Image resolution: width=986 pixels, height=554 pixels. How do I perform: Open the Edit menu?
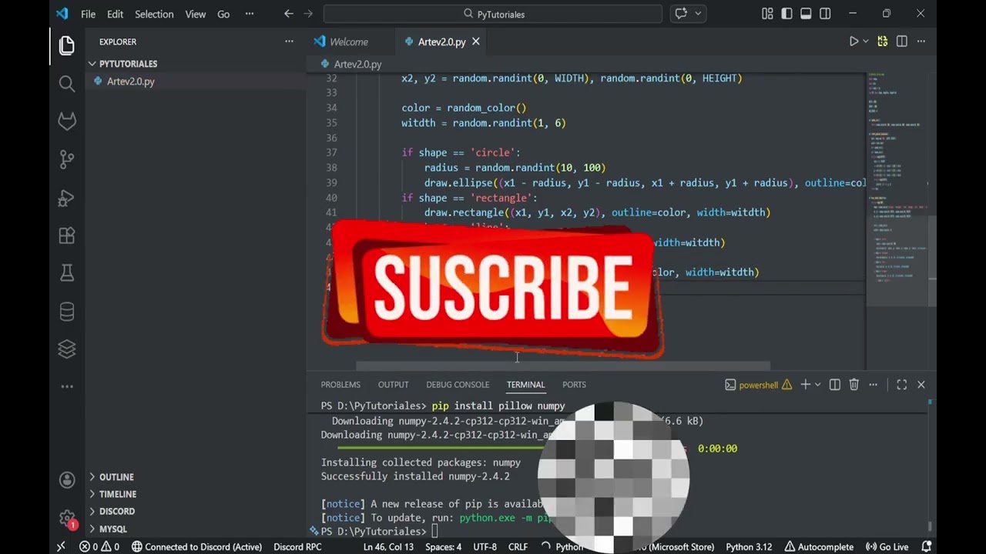point(115,14)
